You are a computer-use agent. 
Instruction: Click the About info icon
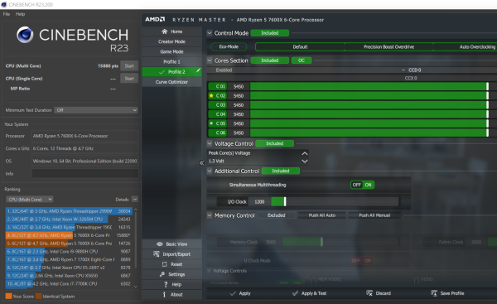[164, 295]
